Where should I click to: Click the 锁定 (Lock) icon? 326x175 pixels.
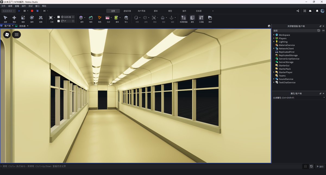163,18
